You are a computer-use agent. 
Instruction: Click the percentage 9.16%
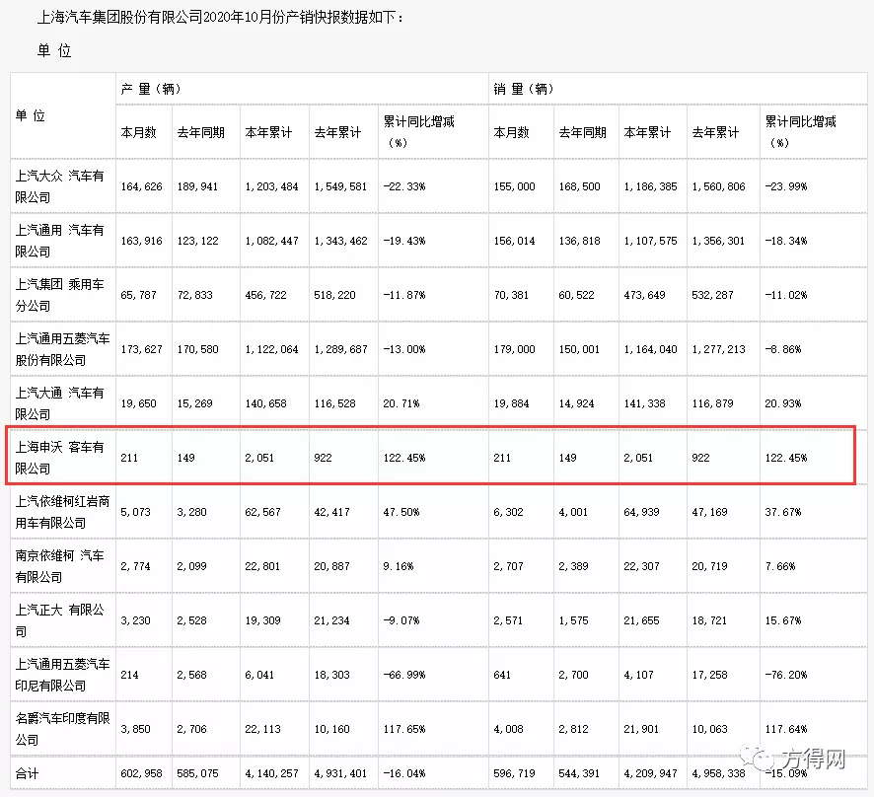pos(398,566)
